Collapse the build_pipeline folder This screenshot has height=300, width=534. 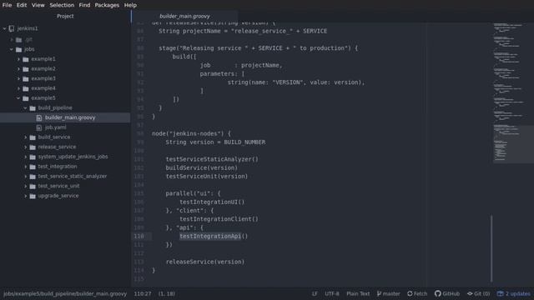pyautogui.click(x=26, y=108)
